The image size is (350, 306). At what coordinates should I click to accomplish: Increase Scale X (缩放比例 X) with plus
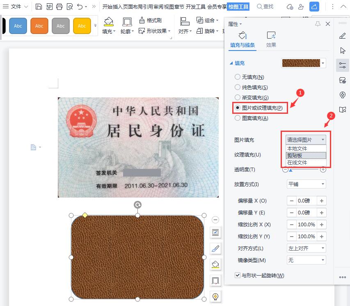[x=322, y=224]
